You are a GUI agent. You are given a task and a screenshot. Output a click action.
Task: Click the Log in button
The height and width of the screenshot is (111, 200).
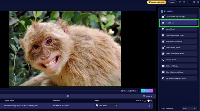point(172,2)
